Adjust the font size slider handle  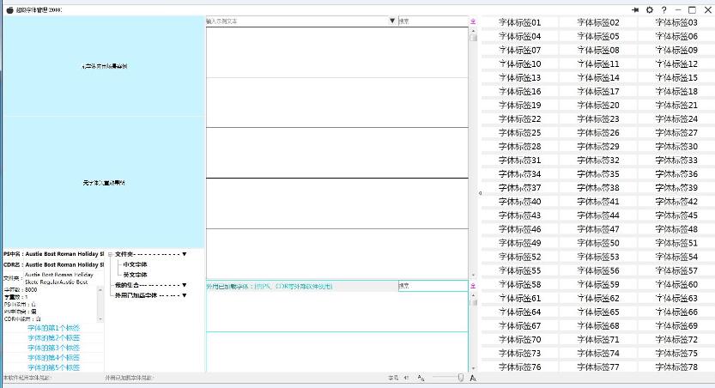461,378
